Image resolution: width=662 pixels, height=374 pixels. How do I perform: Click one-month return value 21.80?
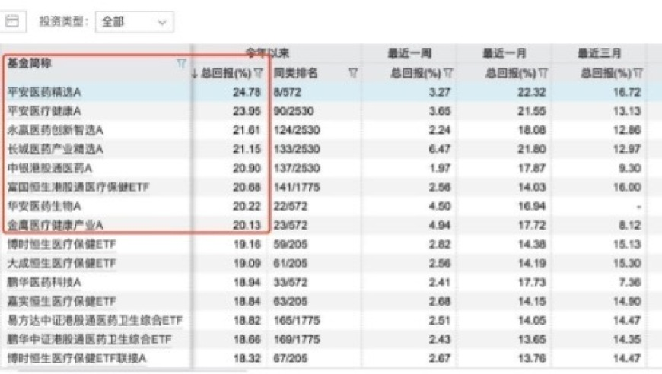[x=532, y=149]
